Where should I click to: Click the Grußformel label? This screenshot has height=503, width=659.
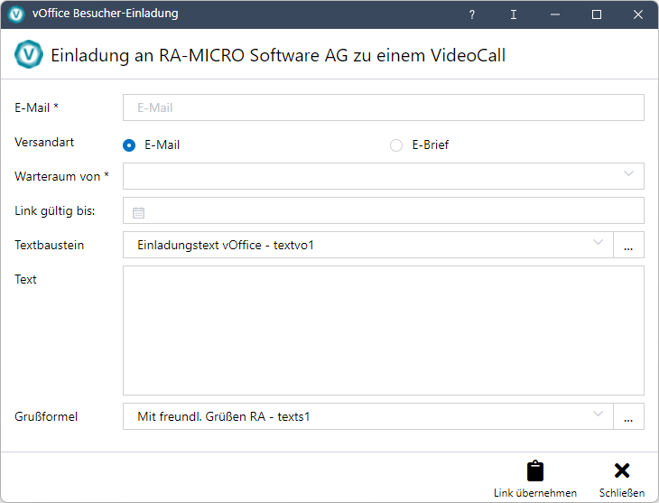46,417
